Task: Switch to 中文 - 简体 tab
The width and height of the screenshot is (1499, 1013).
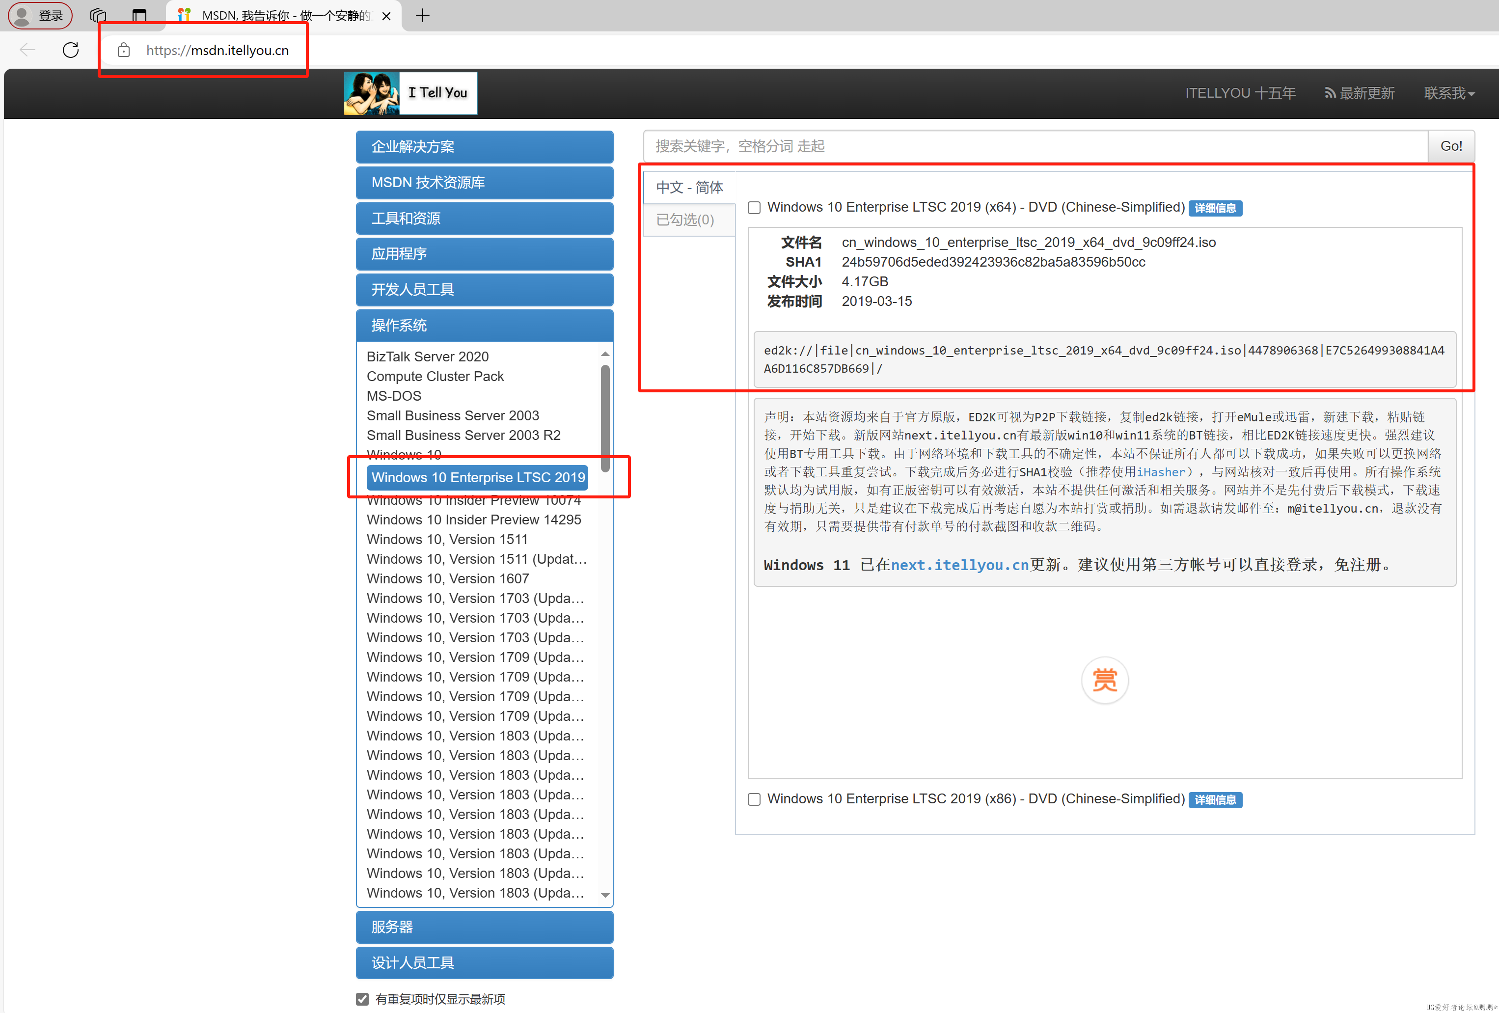Action: pyautogui.click(x=689, y=187)
